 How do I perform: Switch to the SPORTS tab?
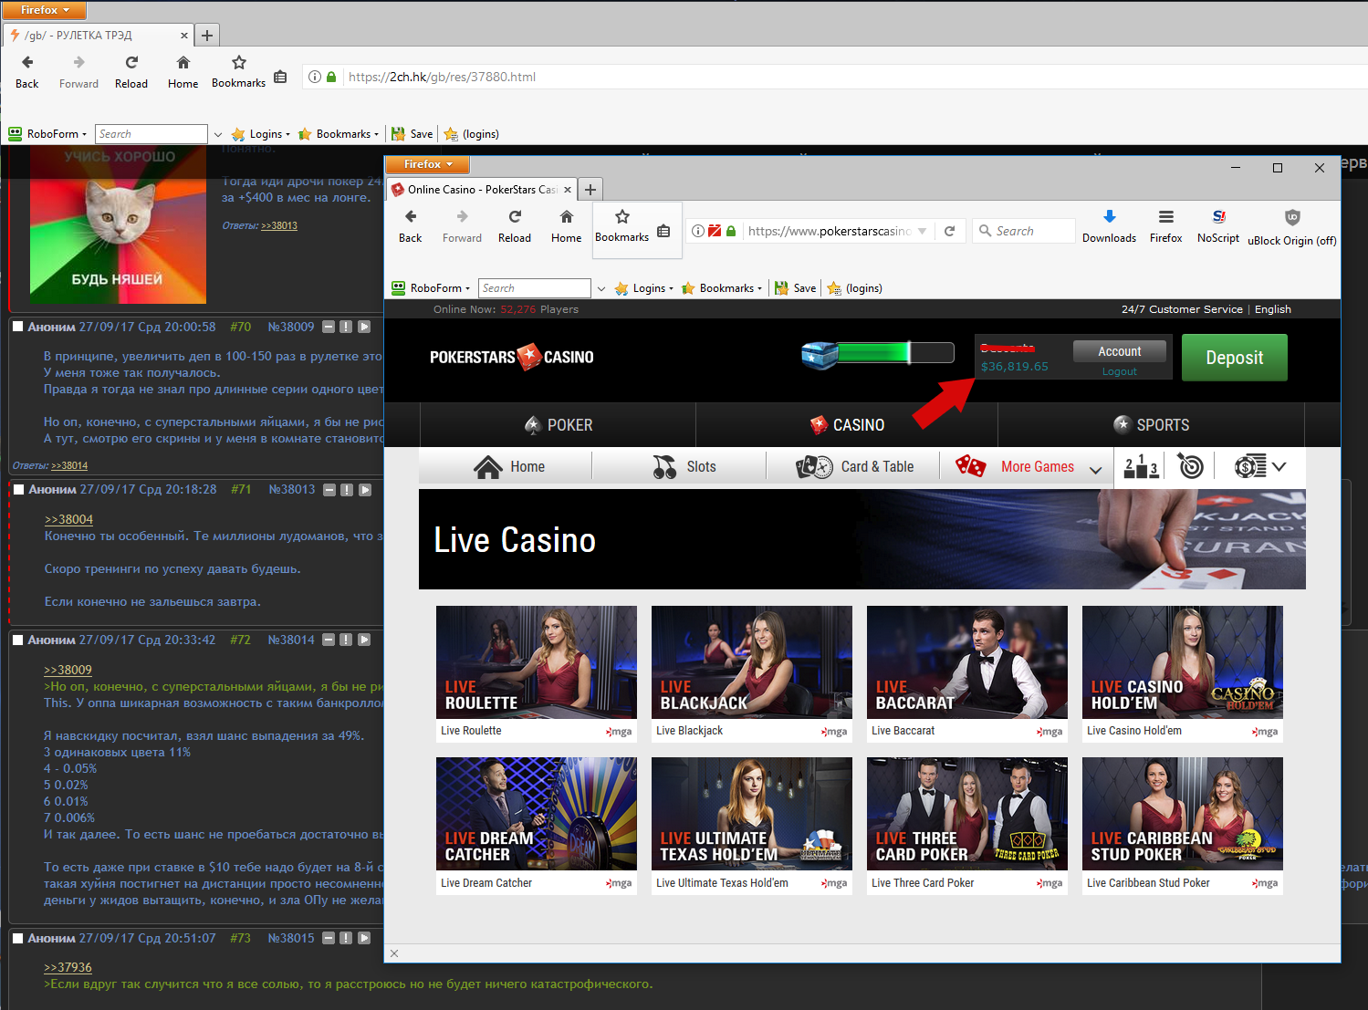click(x=1151, y=425)
